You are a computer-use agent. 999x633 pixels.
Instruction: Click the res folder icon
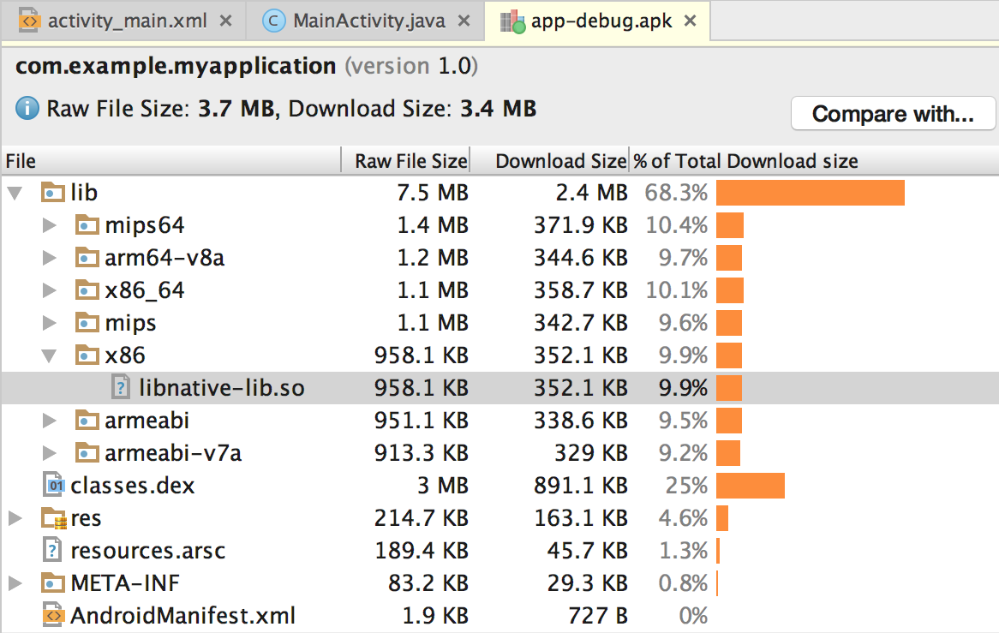pos(54,518)
